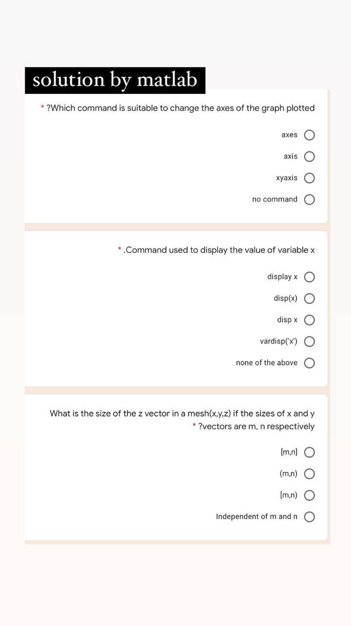Select the "display x" option
Viewport: 351px width, 626px height.
click(x=310, y=276)
